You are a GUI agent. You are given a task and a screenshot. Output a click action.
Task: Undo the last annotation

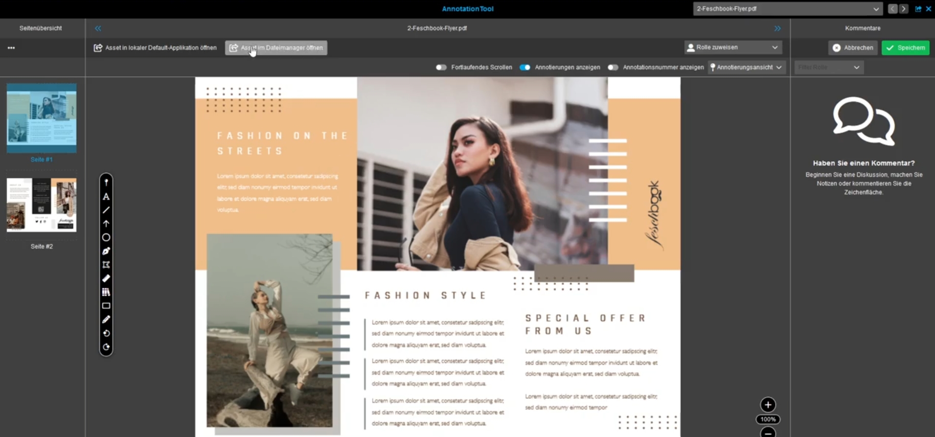pyautogui.click(x=106, y=333)
